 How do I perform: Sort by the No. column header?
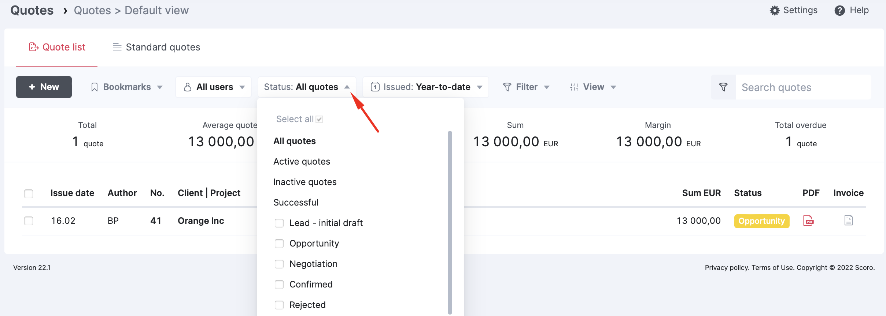tap(157, 193)
